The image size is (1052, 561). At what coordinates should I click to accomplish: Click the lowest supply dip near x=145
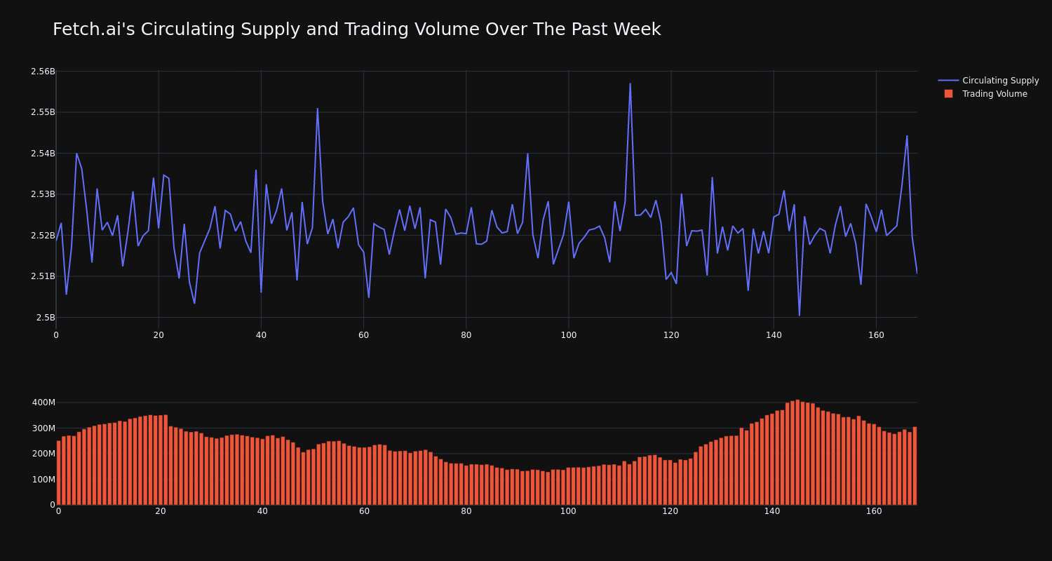pos(799,315)
